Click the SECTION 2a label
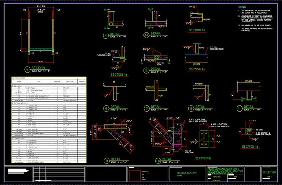282x185 pixels. [197, 69]
